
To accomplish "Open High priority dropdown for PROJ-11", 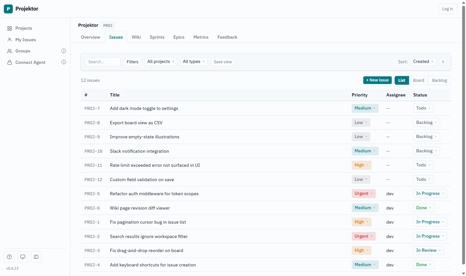I will tap(361, 165).
